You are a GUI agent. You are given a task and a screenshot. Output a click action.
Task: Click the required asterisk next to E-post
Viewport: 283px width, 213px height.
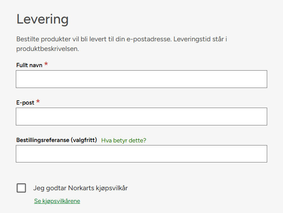click(x=38, y=102)
